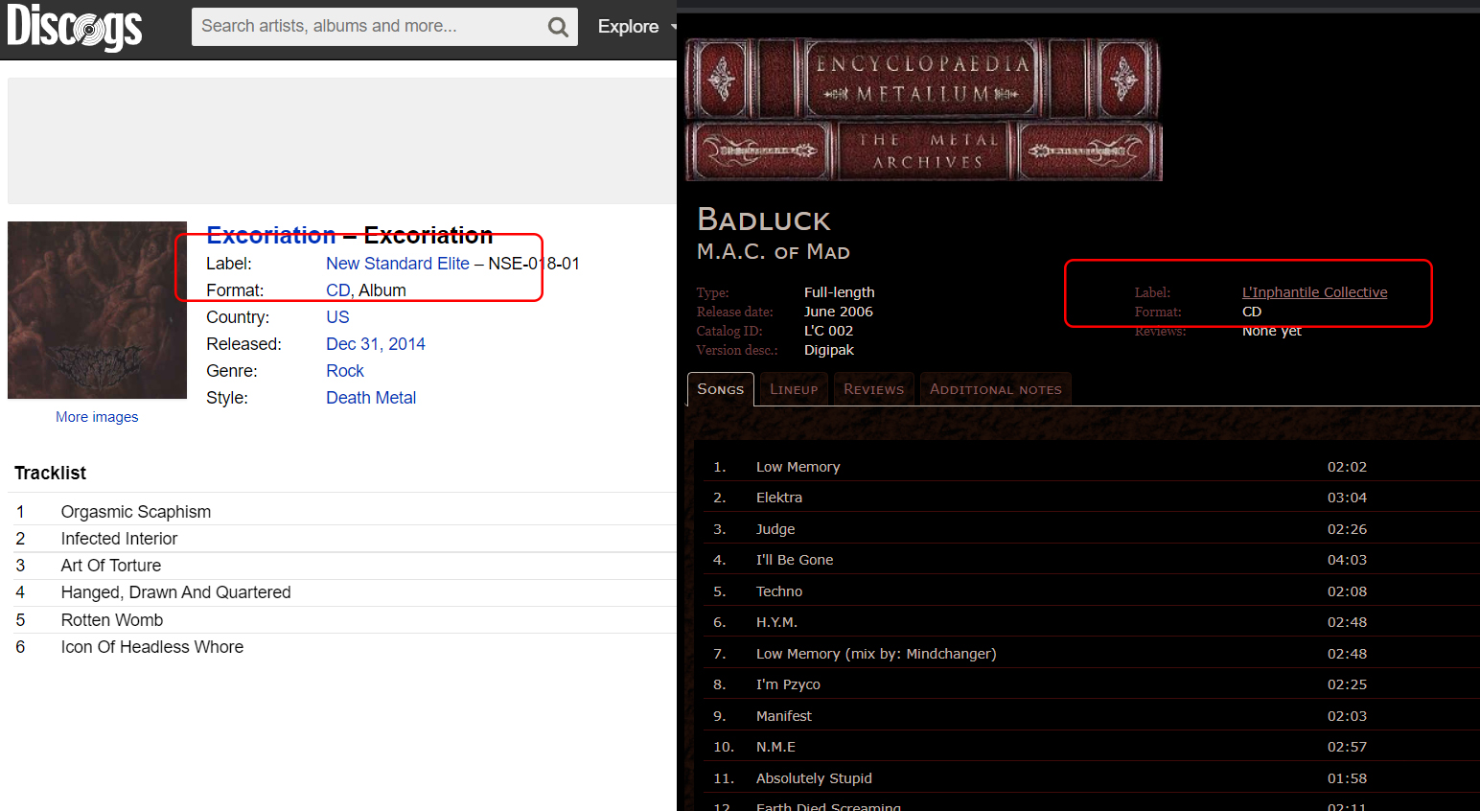Switch to the Reviews tab
Screen dimensions: 1480x811
coord(874,389)
